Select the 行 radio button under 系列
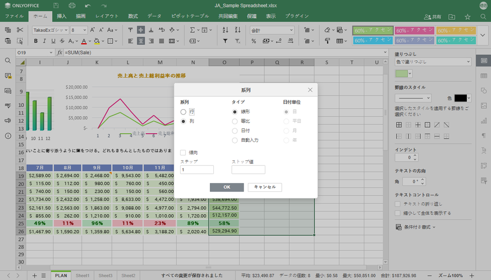This screenshot has width=491, height=280. pyautogui.click(x=184, y=111)
